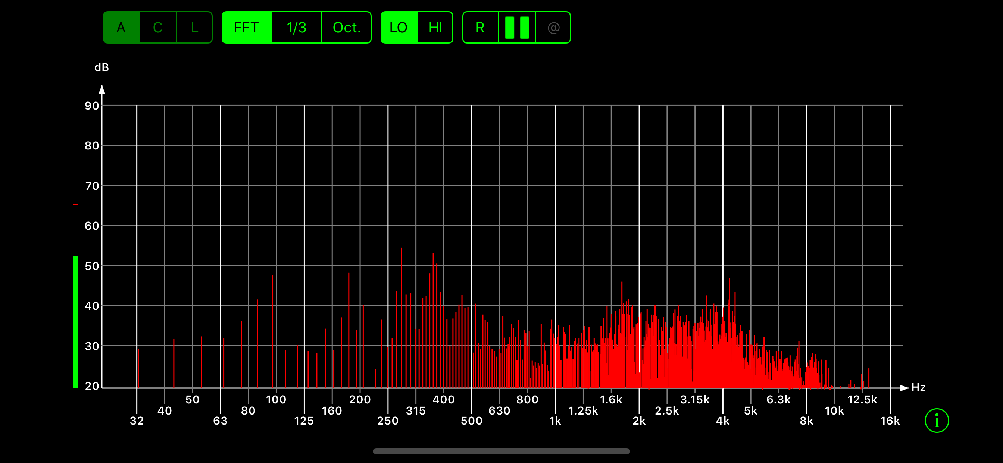Click the 1k frequency axis label
The height and width of the screenshot is (463, 1003).
(555, 421)
